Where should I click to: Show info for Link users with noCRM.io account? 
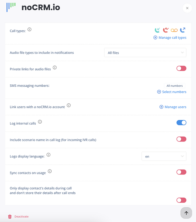[69, 105]
